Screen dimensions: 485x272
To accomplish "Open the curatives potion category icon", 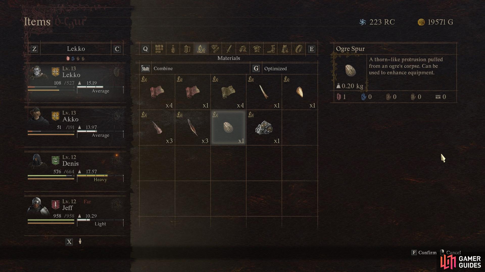I will pyautogui.click(x=173, y=49).
